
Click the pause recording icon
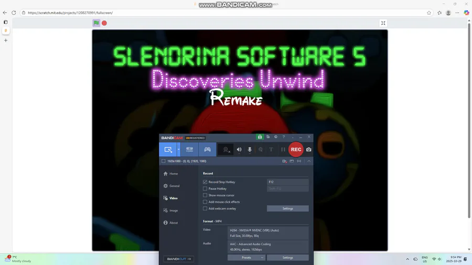[x=283, y=149]
